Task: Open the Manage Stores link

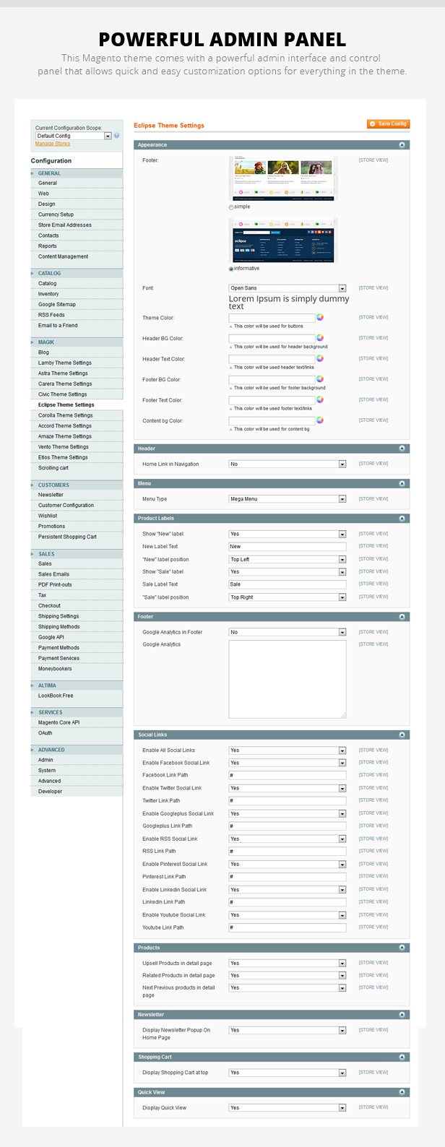Action: (53, 144)
